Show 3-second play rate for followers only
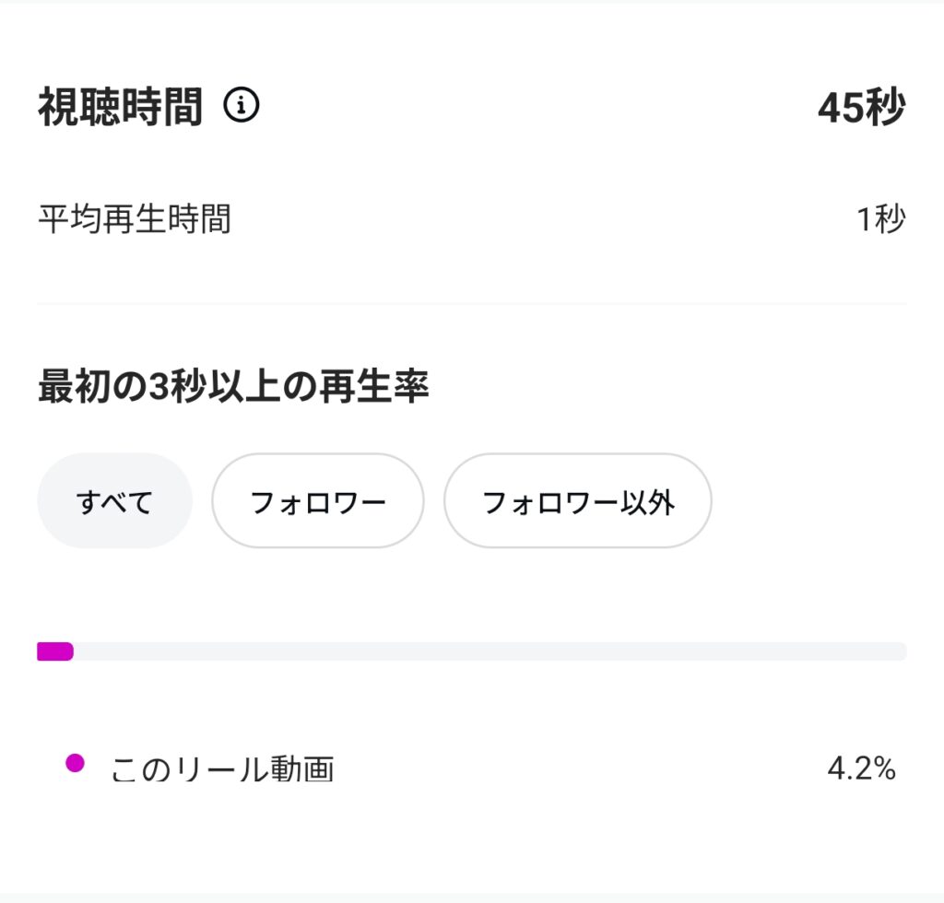The image size is (944, 903). tap(318, 501)
